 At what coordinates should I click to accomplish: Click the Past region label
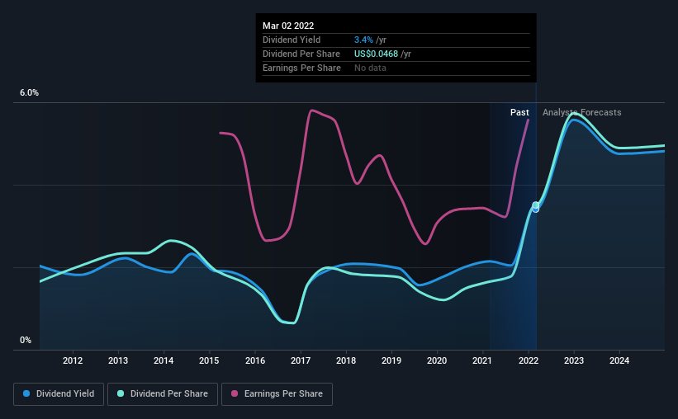[x=519, y=112]
